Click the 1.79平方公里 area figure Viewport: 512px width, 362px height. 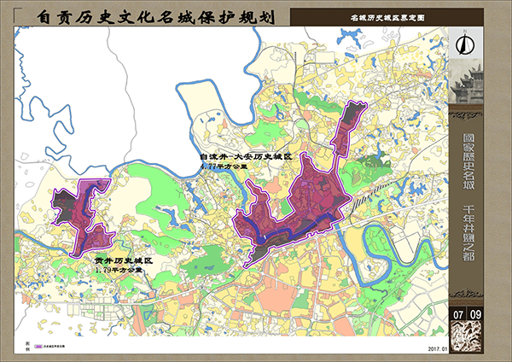tap(118, 269)
